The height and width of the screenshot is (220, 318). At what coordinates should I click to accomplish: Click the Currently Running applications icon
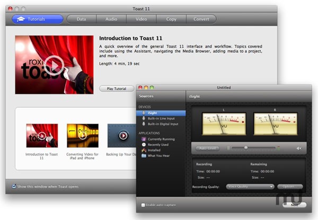click(144, 139)
